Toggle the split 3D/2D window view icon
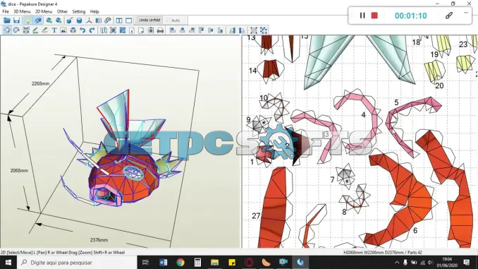The height and width of the screenshot is (269, 478). (x=119, y=20)
